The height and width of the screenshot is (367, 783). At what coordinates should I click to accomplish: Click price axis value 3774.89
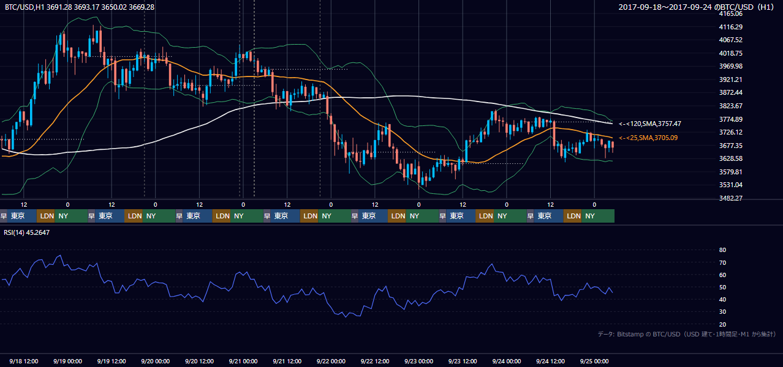[x=730, y=119]
